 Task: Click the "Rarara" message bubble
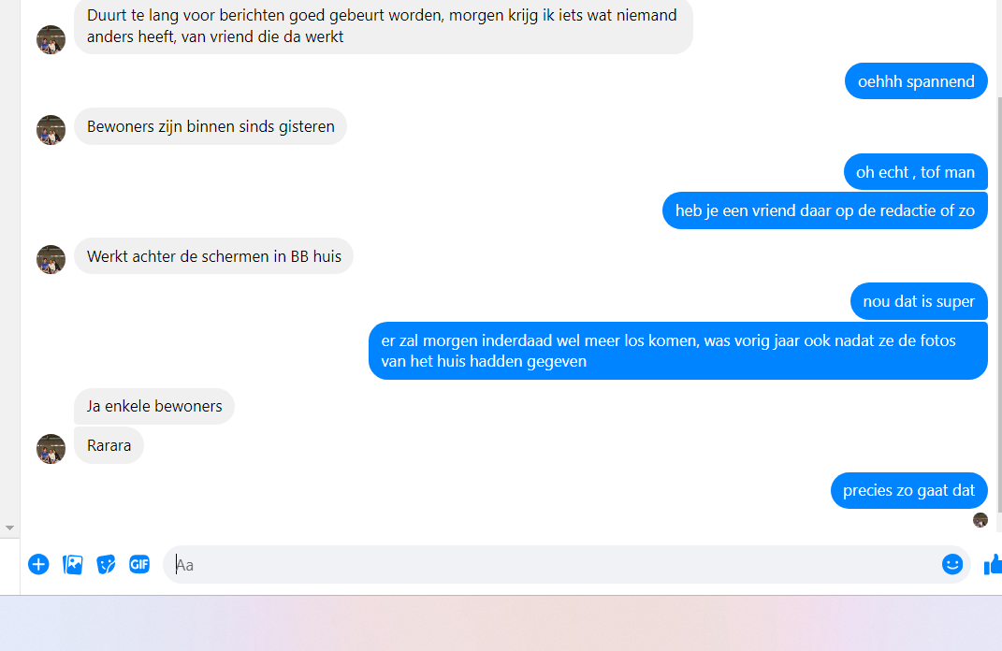109,445
